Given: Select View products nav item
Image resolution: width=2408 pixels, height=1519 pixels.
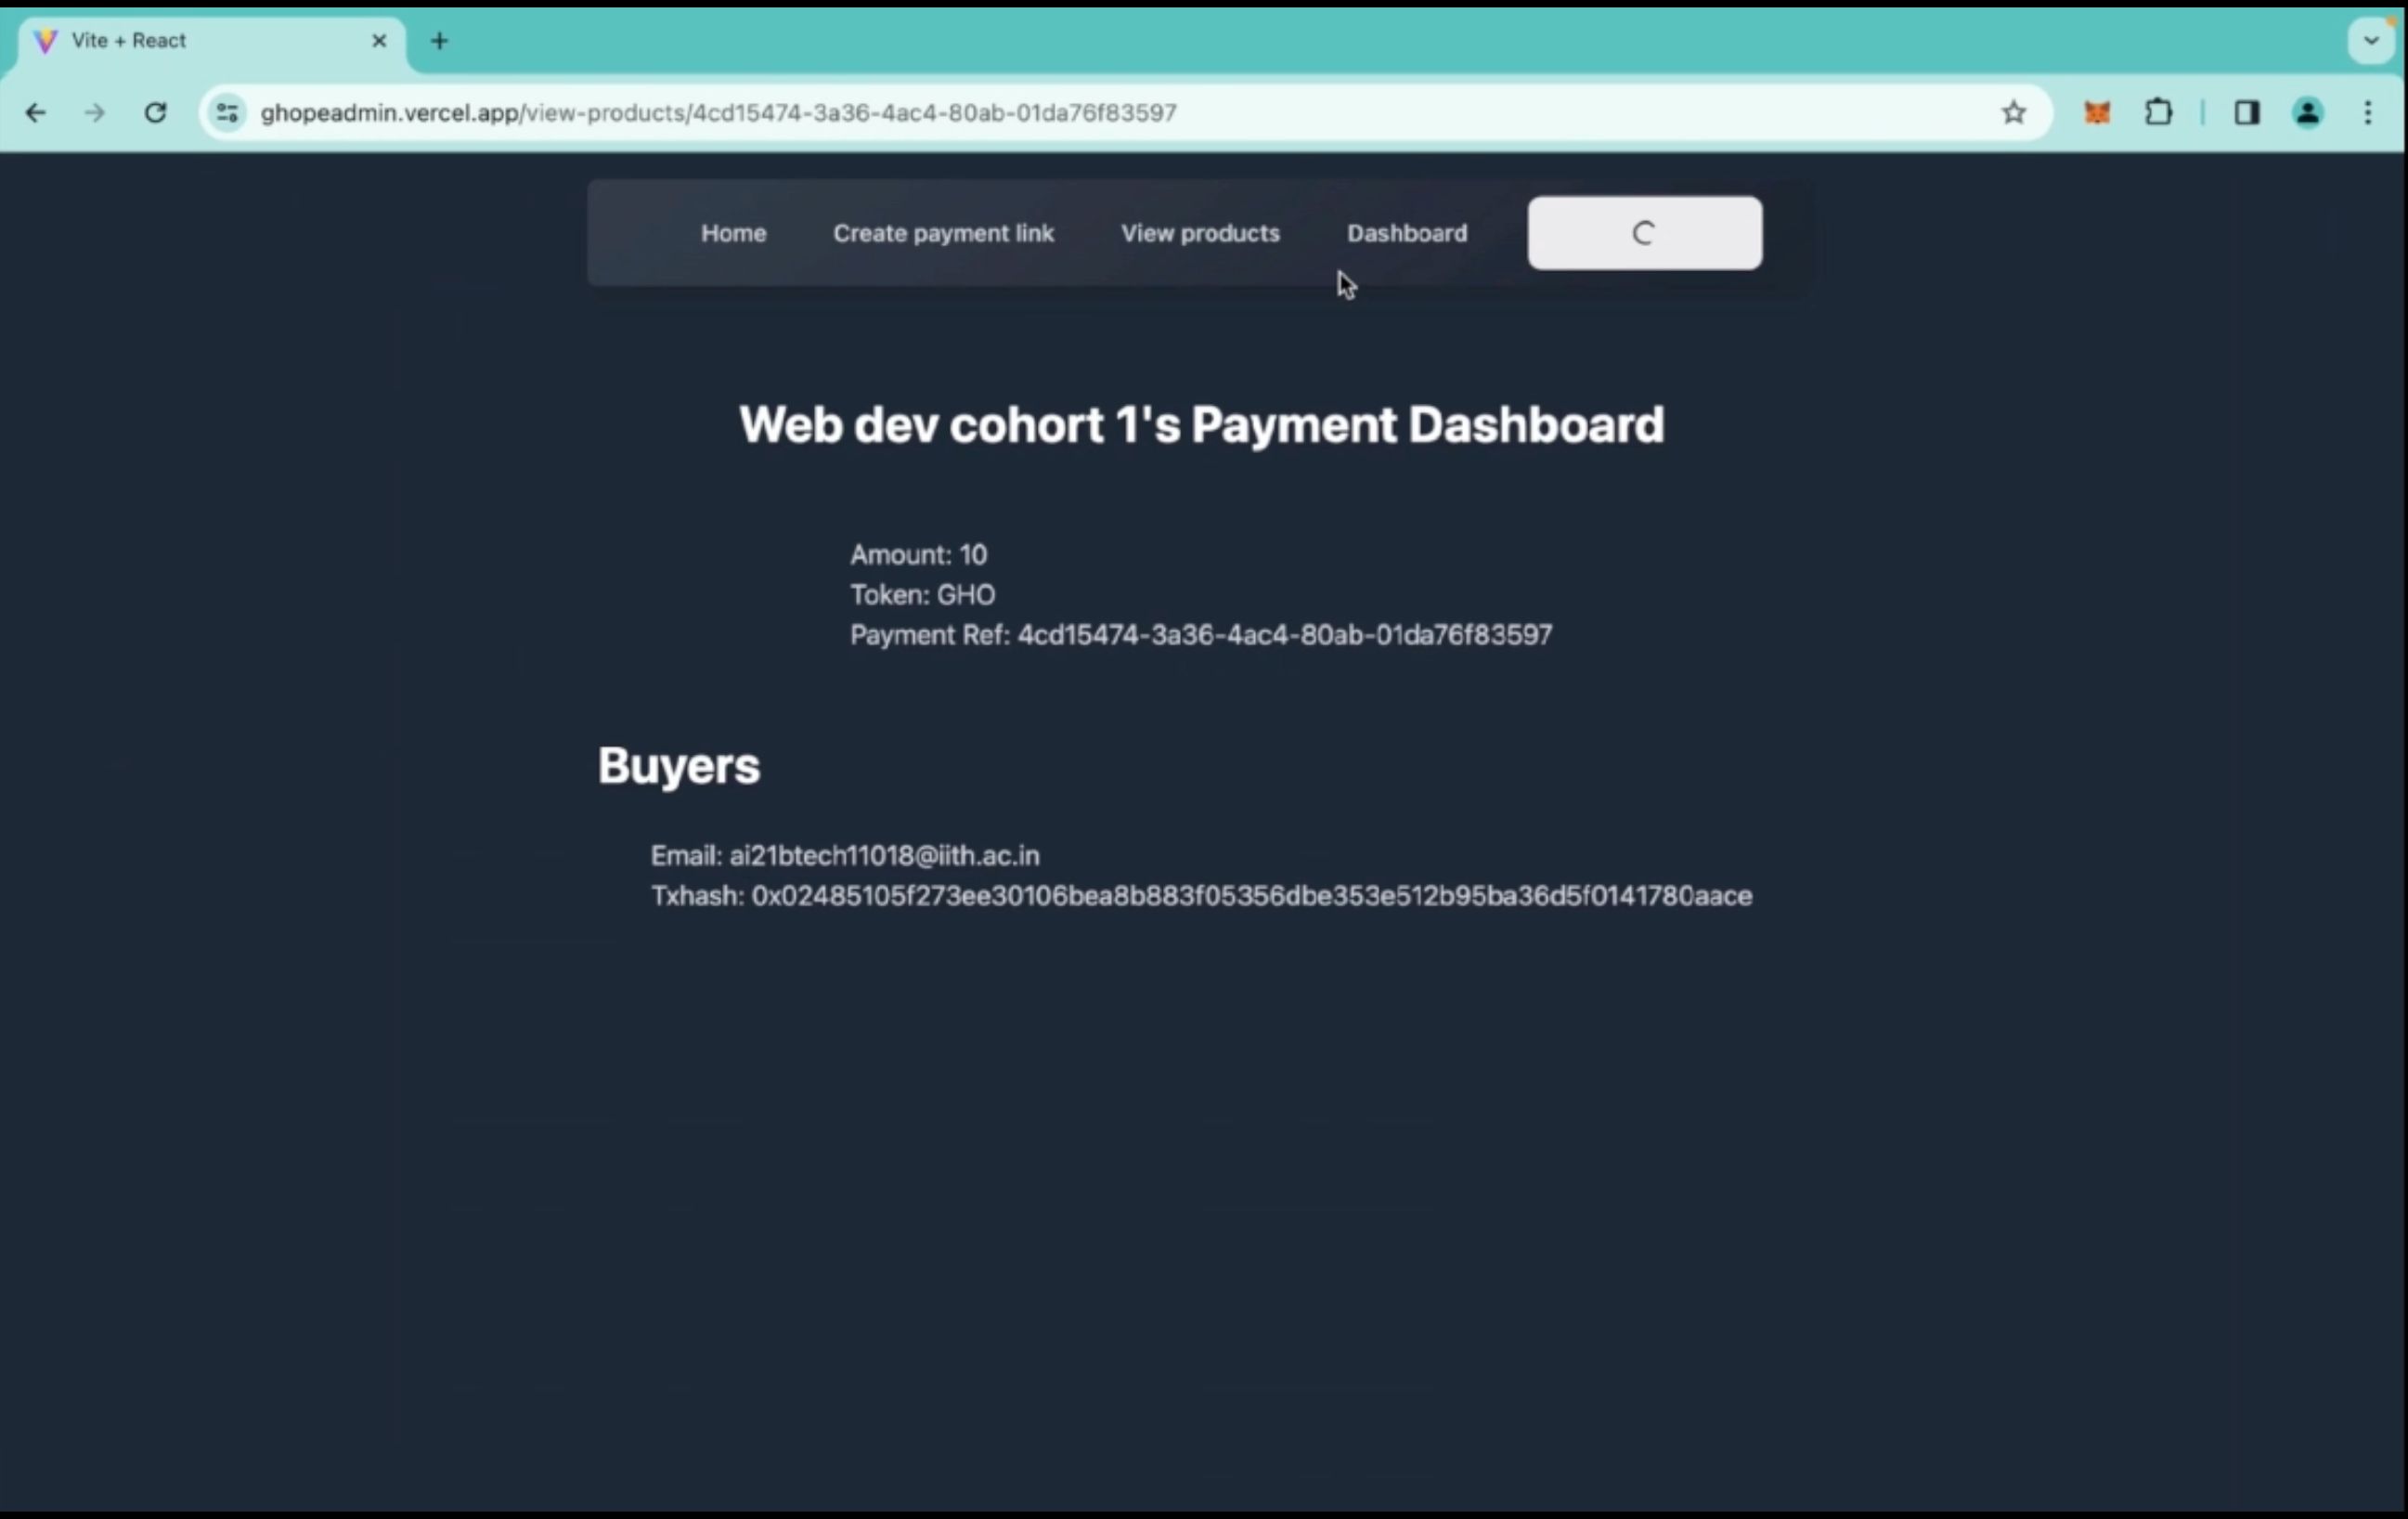Looking at the screenshot, I should click(1199, 233).
